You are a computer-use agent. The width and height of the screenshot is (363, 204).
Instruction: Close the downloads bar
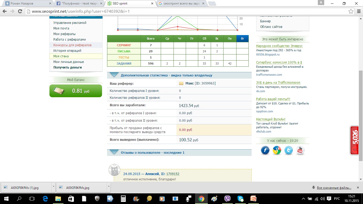point(358,188)
